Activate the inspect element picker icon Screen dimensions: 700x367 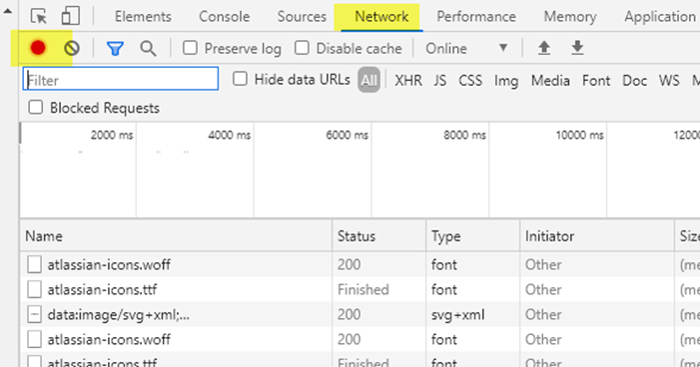point(39,16)
